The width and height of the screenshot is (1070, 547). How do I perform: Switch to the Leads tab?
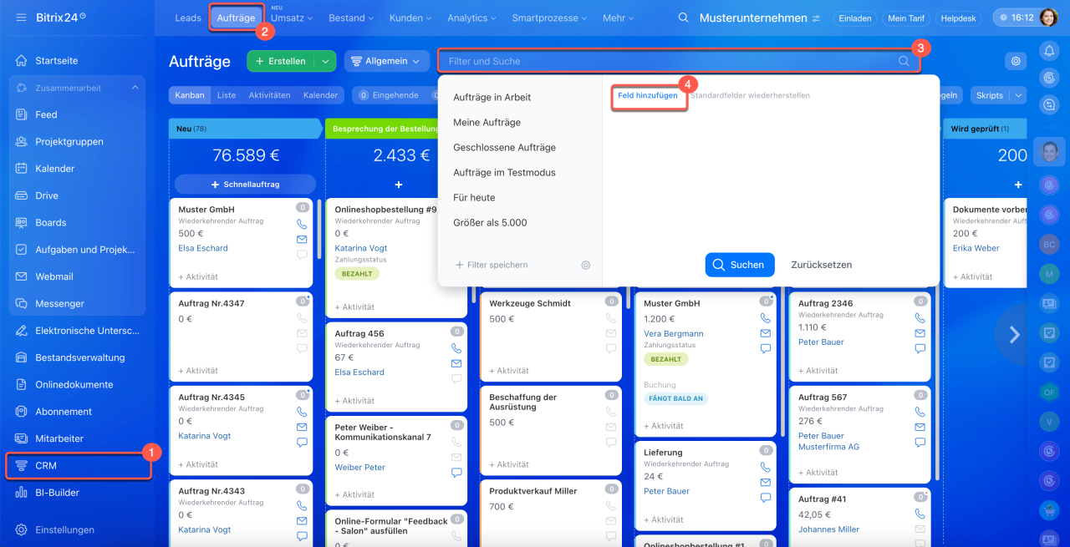point(188,18)
